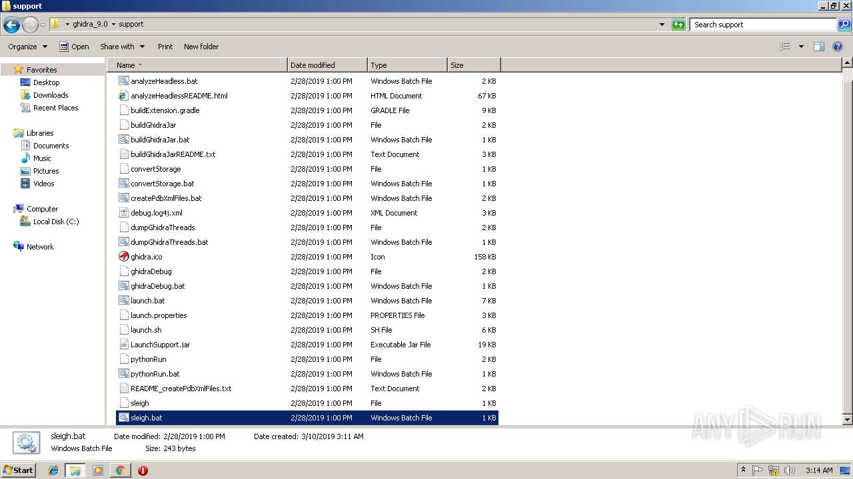Click the Search support input field
The image size is (853, 479).
(763, 25)
